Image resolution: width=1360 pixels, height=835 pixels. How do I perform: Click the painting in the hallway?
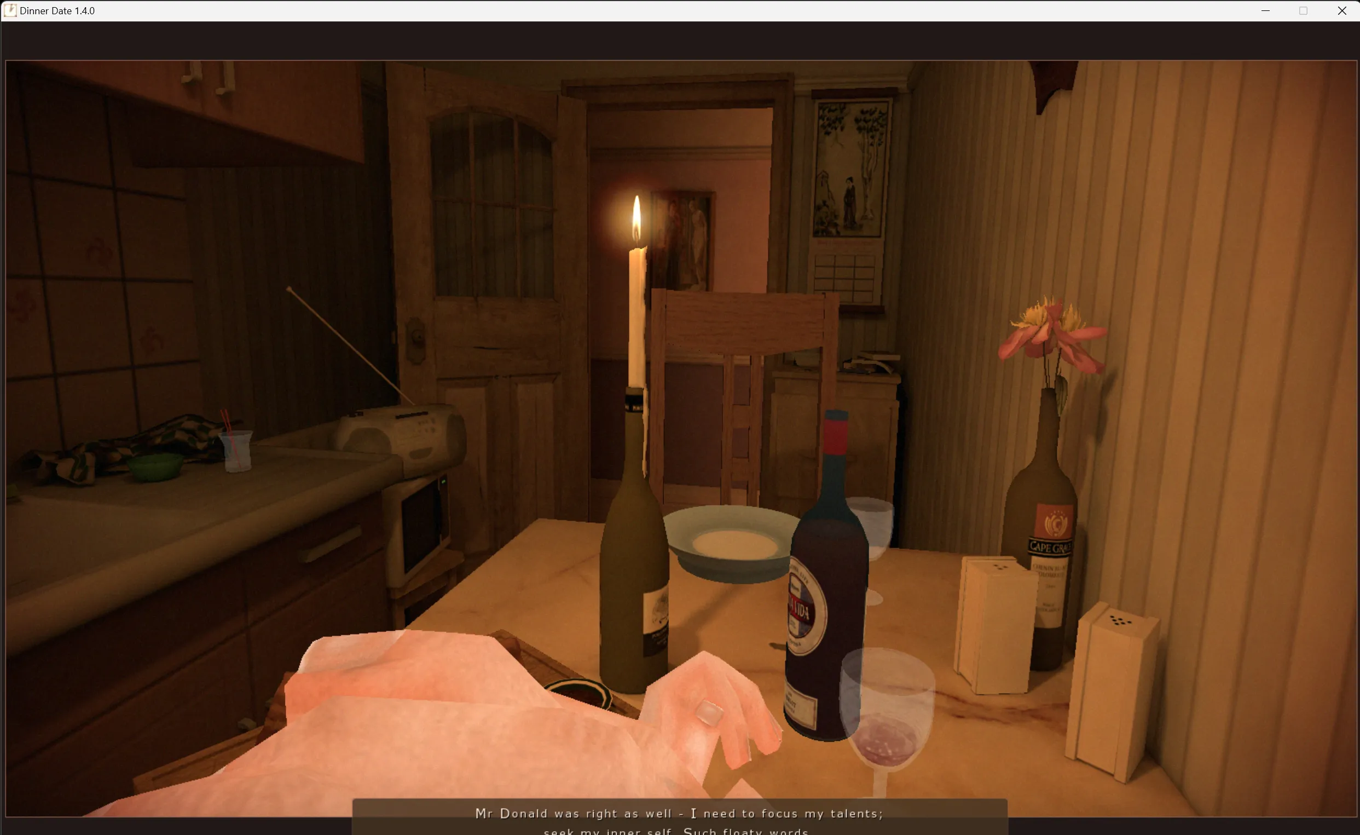[x=683, y=240]
